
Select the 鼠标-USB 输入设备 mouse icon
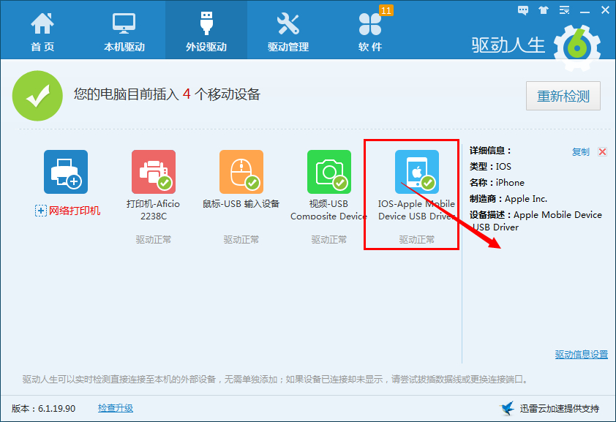tap(241, 170)
